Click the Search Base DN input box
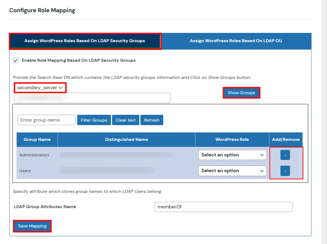The height and width of the screenshot is (244, 327). click(x=92, y=98)
